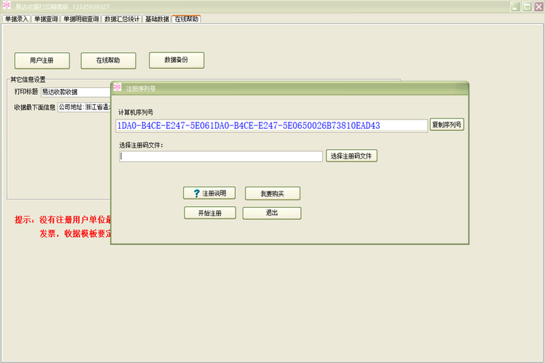Select the 数据汇总统计 tab

(x=122, y=19)
